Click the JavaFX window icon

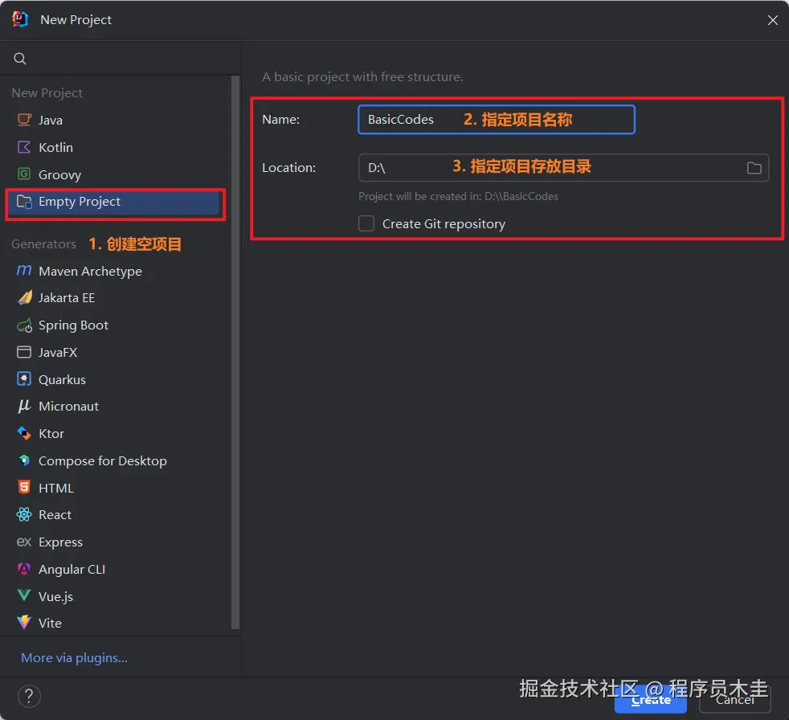[24, 352]
